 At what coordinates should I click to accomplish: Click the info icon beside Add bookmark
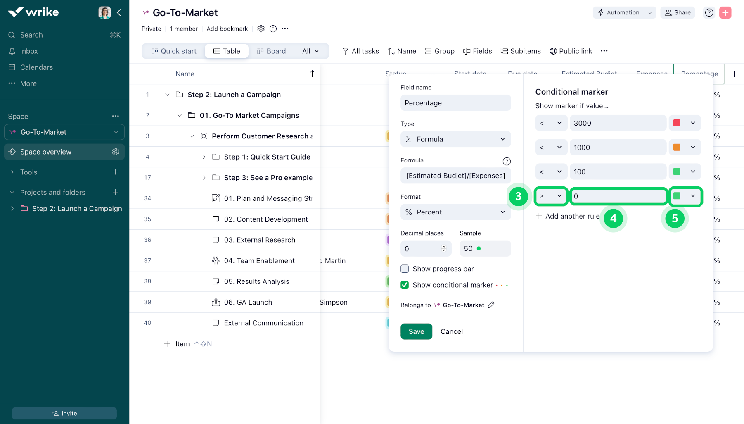(273, 29)
